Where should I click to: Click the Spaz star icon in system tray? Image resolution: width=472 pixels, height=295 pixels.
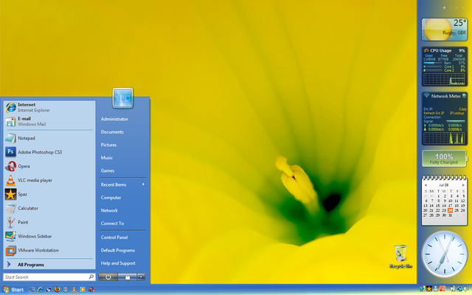(429, 288)
